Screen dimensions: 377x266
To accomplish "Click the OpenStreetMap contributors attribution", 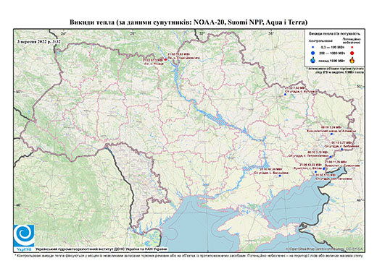I will pyautogui.click(x=324, y=249).
